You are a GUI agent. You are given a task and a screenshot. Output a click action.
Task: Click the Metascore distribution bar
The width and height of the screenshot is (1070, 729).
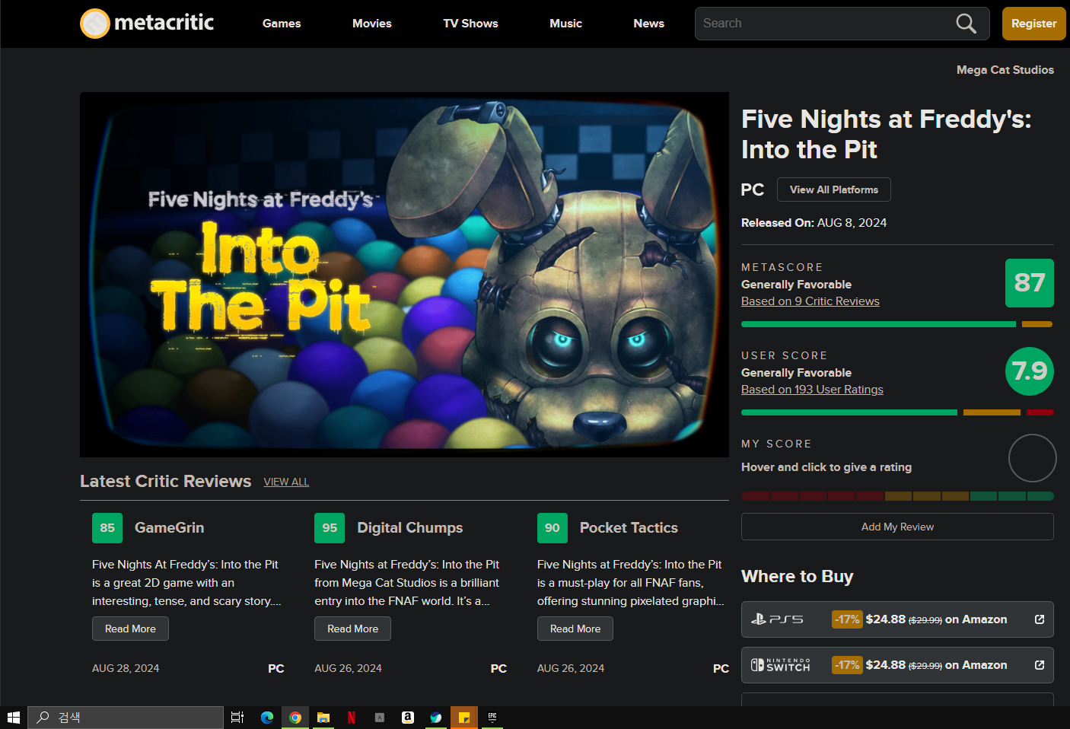897,324
